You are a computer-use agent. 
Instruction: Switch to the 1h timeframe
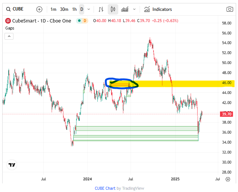tap(74, 9)
